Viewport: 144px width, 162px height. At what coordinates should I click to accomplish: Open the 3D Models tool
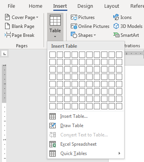coord(128,26)
